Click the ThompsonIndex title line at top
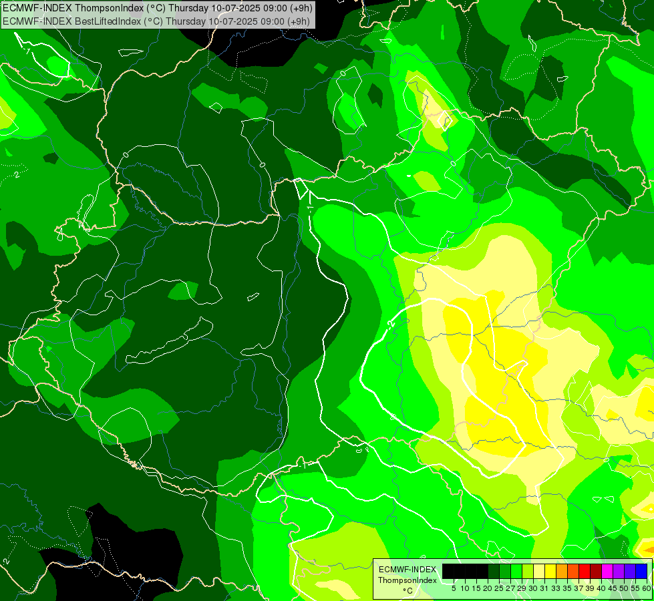Viewport: 654px width, 601px height. pyautogui.click(x=158, y=7)
